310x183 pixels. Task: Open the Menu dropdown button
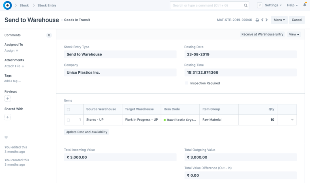point(279,20)
